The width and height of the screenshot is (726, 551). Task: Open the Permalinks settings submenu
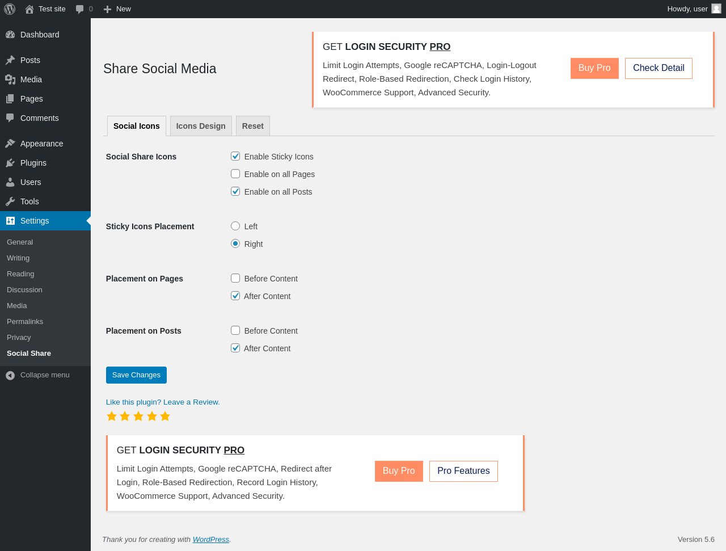click(25, 321)
